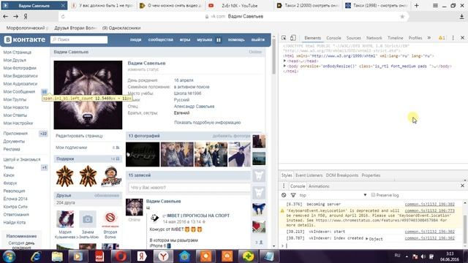The height and width of the screenshot is (263, 468).
Task: Open 'сообщества' in VK header
Action: tap(161, 39)
